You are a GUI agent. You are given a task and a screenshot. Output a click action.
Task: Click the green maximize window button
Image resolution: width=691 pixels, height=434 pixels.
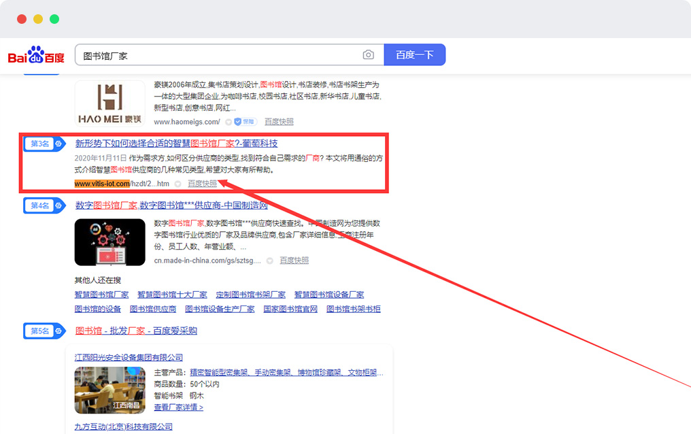click(x=54, y=19)
